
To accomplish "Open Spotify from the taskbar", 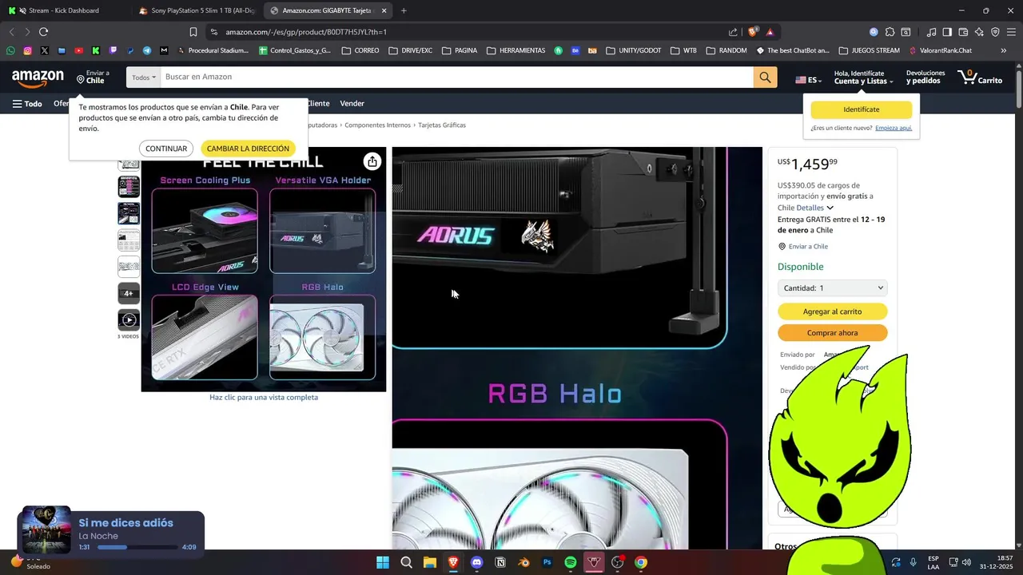I will click(570, 562).
